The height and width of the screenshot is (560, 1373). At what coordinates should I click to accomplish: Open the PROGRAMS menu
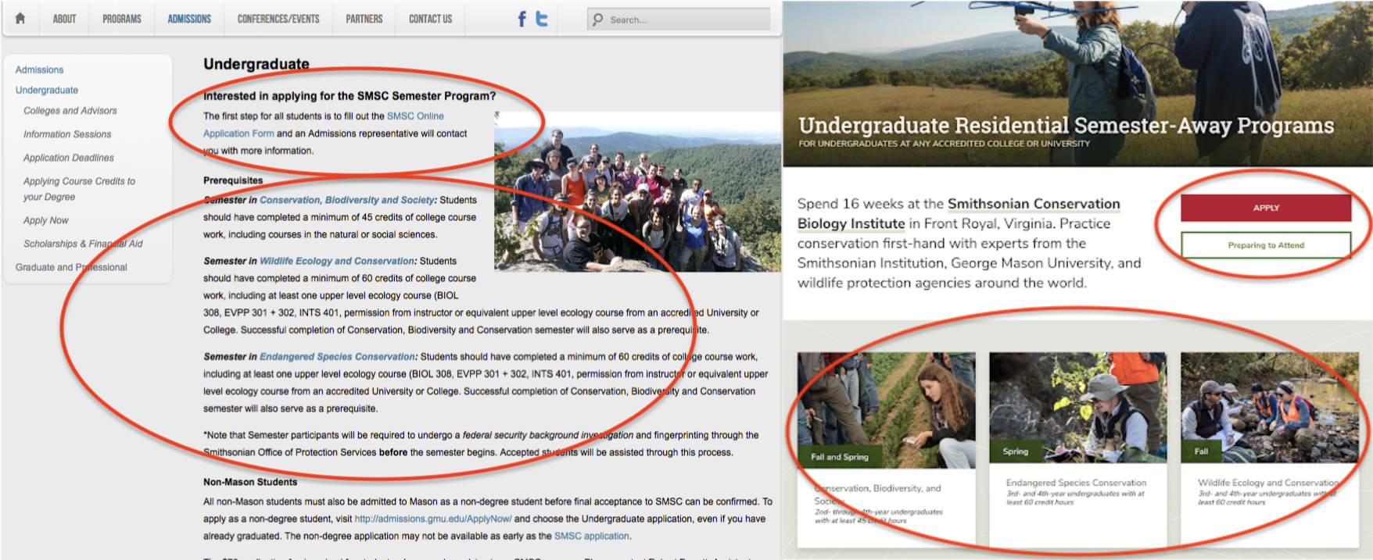[122, 19]
